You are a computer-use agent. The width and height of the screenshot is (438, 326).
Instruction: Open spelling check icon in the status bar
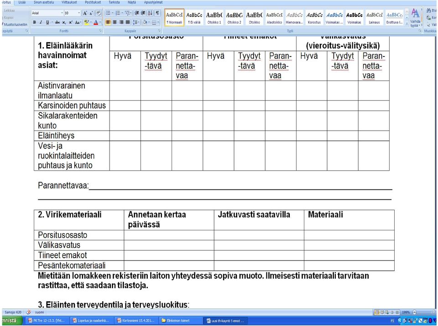click(28, 312)
